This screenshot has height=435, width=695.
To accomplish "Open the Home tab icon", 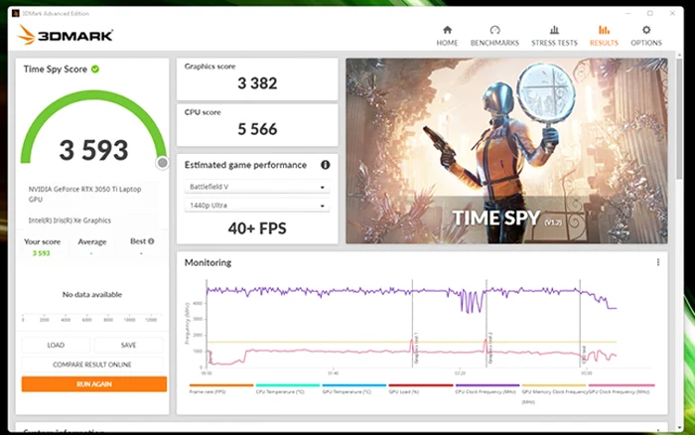I will (x=447, y=30).
